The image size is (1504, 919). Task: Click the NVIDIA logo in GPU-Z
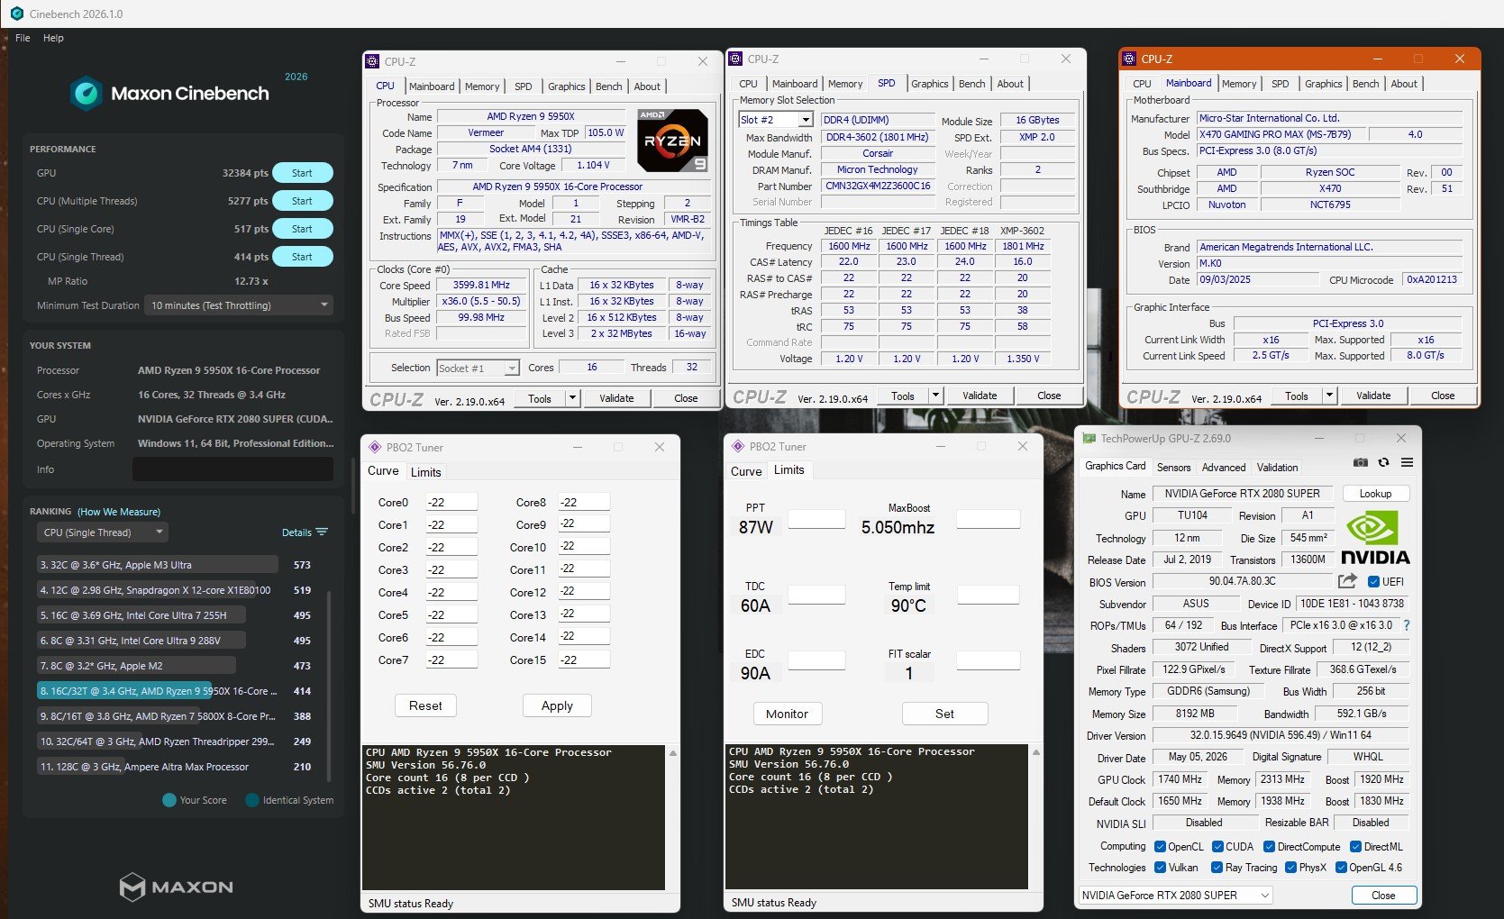(1375, 538)
